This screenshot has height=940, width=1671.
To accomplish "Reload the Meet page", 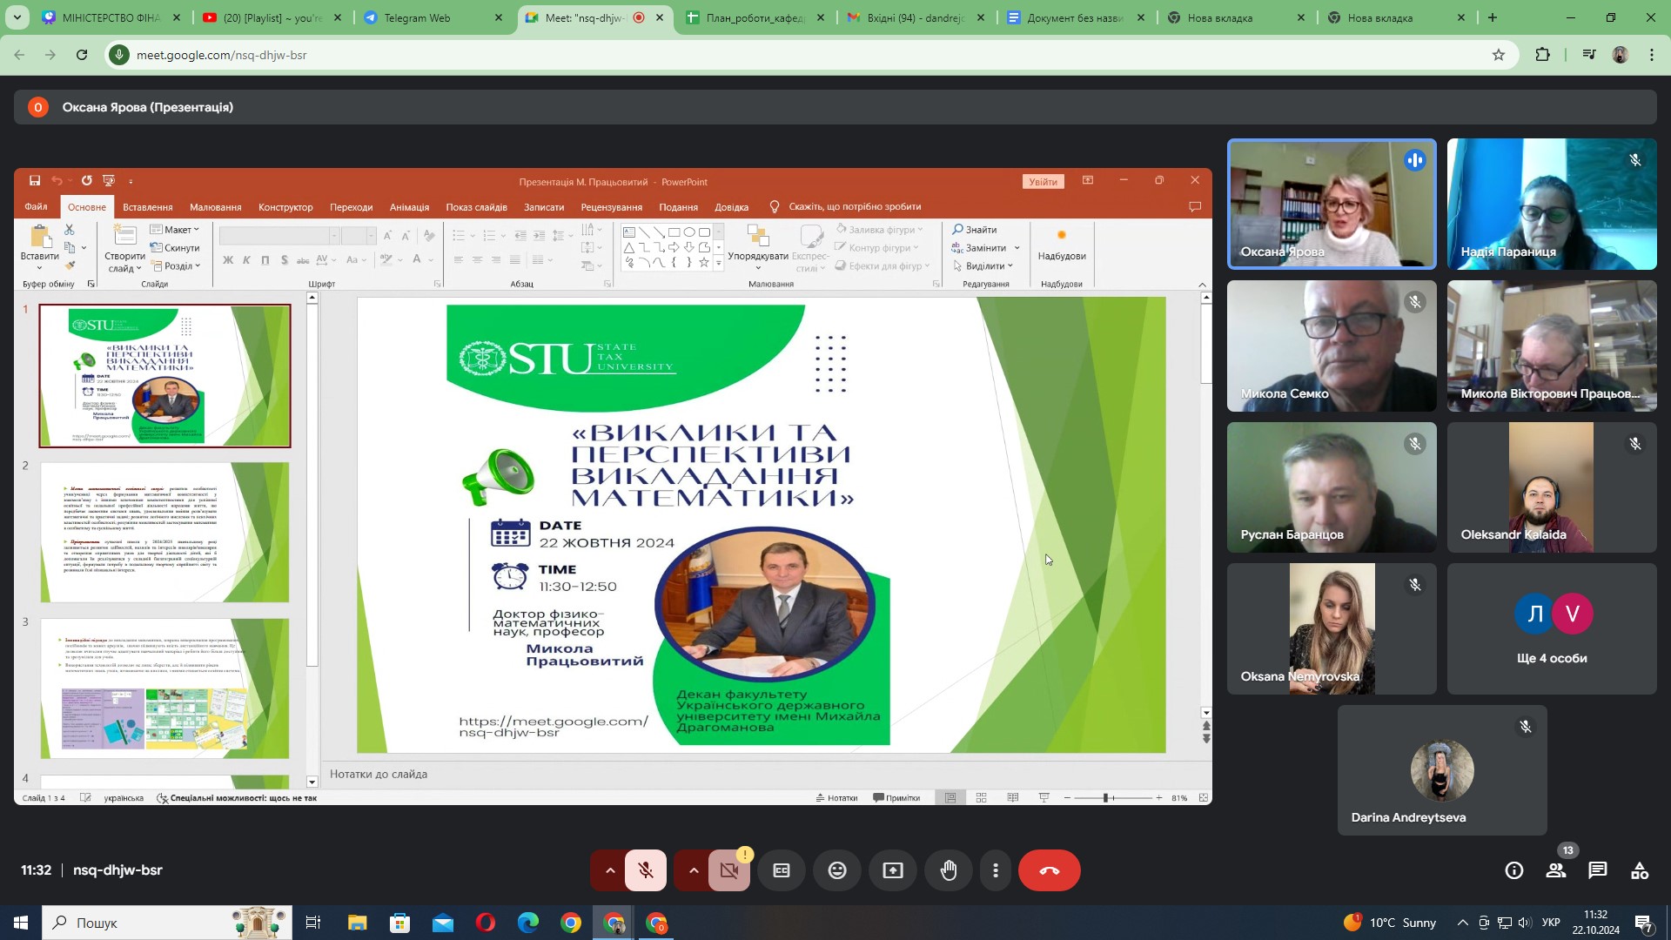I will [x=82, y=55].
